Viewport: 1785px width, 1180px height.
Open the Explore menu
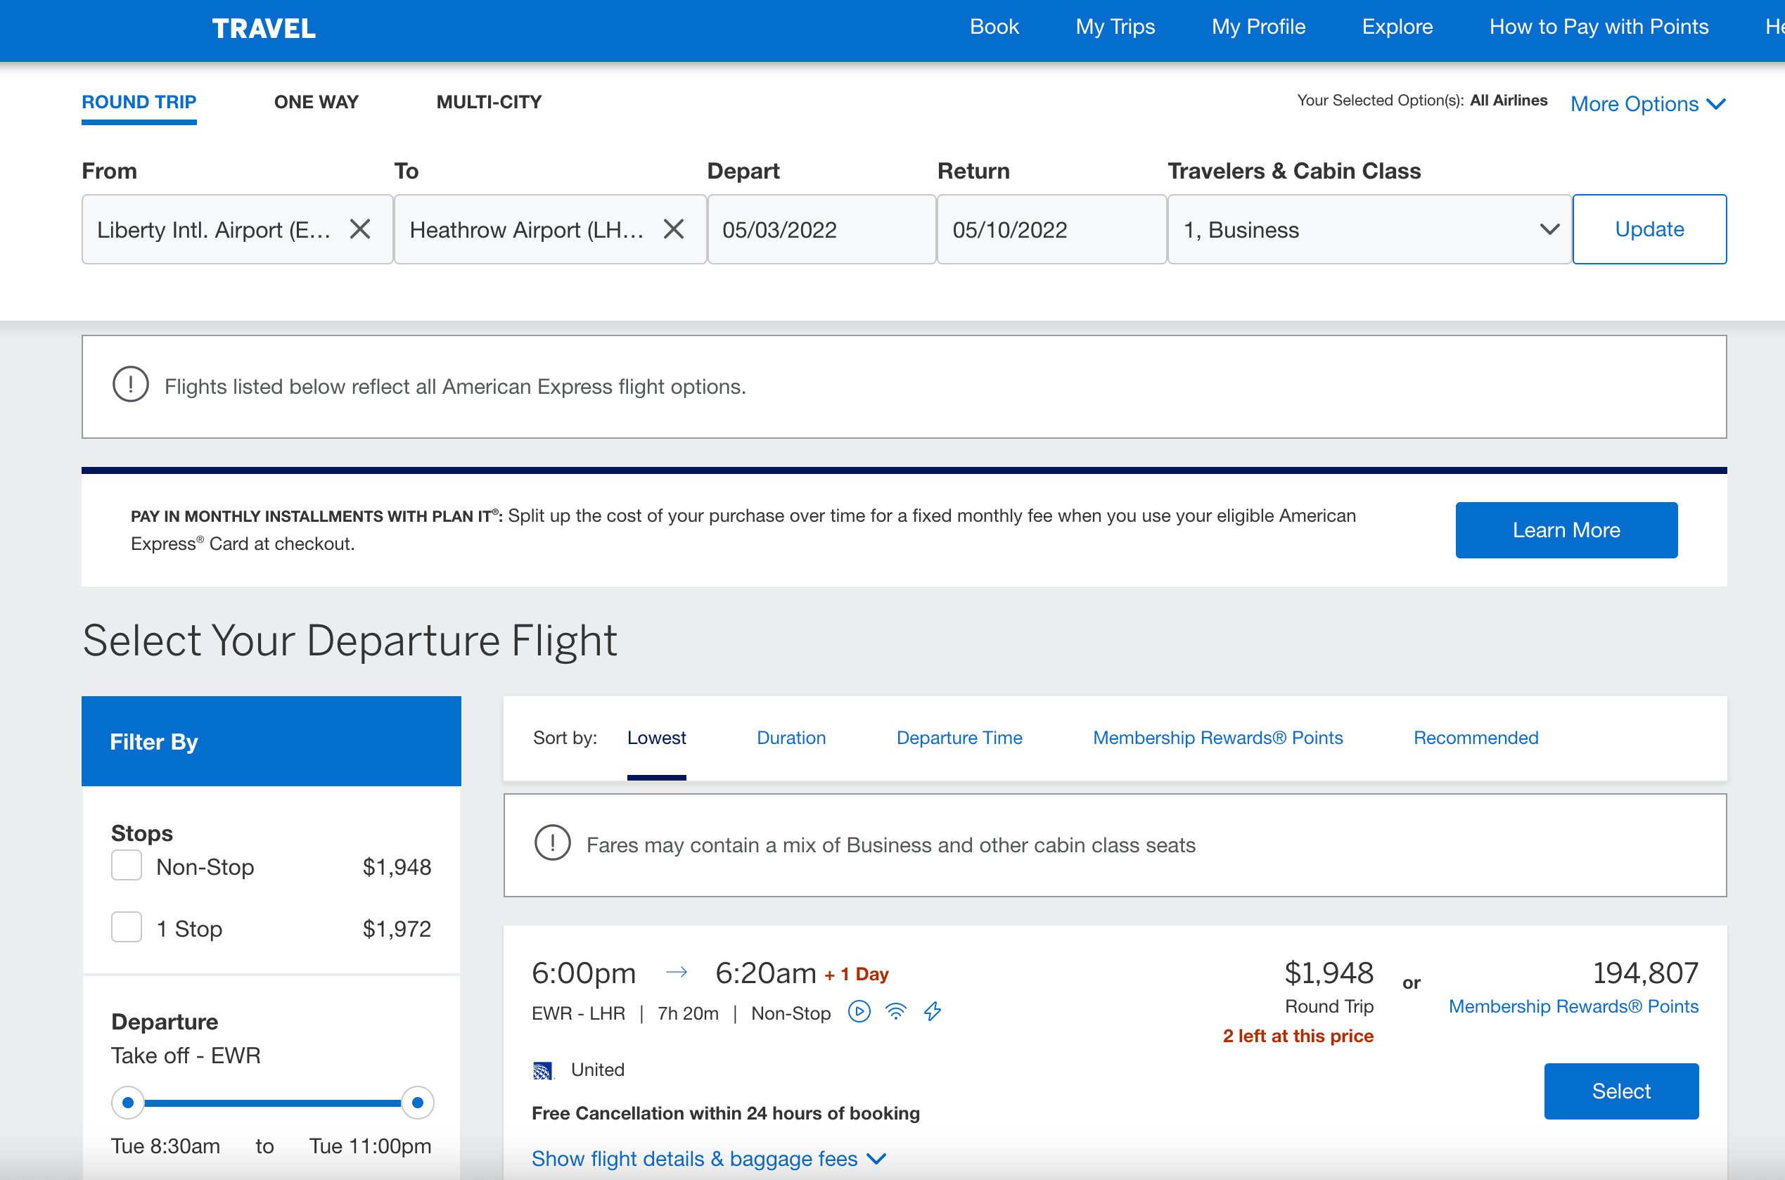1397,27
